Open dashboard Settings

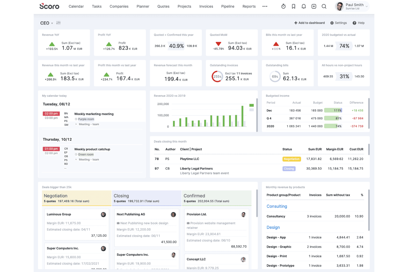click(x=339, y=23)
